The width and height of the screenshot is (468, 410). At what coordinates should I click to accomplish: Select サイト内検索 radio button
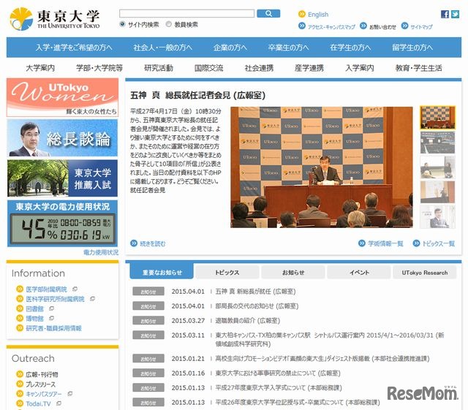click(x=122, y=24)
